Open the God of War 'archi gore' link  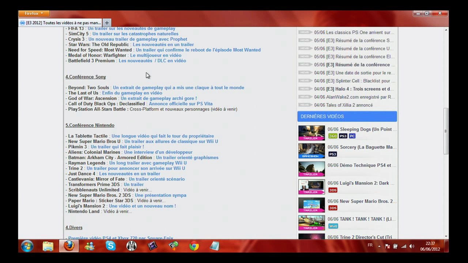pos(159,98)
